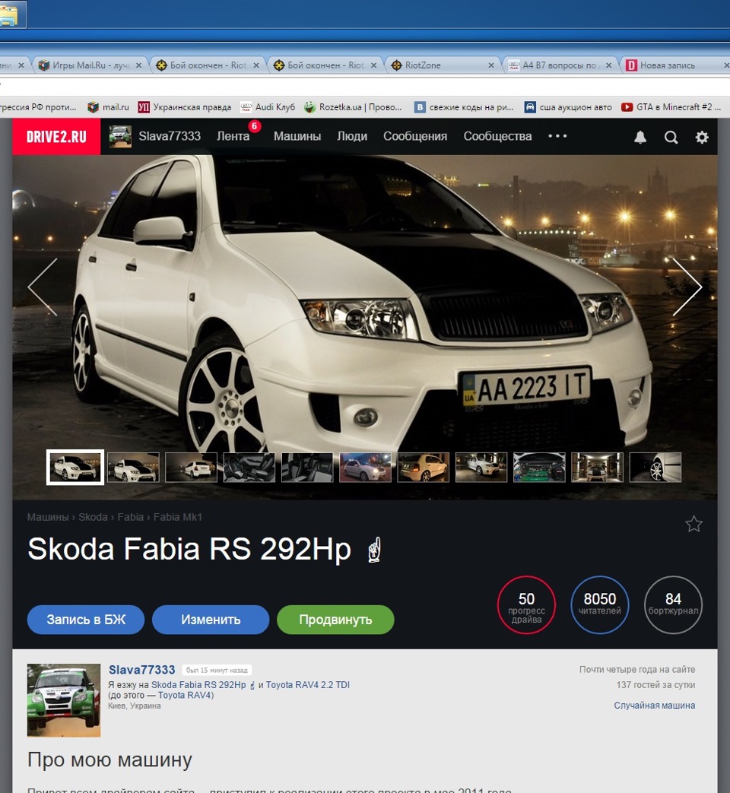Open the more menu three dots
Screen dimensions: 730x793
coord(557,136)
